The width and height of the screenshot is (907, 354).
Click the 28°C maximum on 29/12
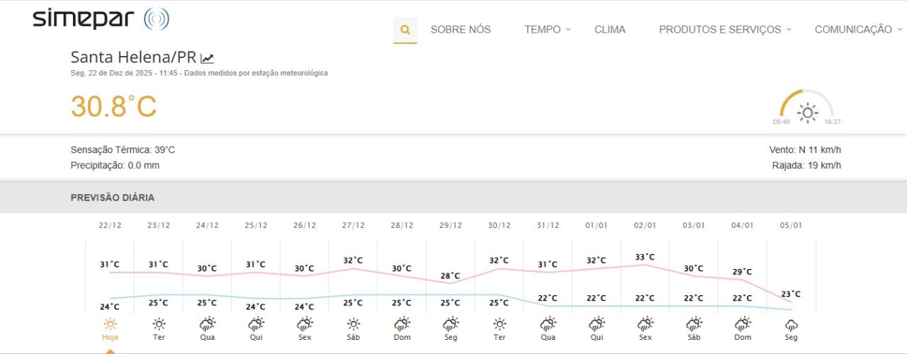(x=450, y=276)
